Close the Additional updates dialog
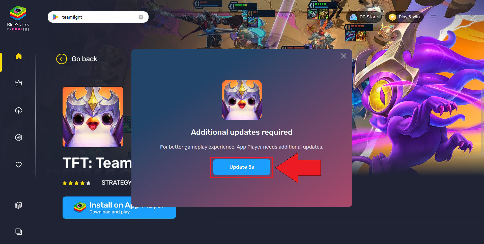The width and height of the screenshot is (484, 244). point(344,56)
